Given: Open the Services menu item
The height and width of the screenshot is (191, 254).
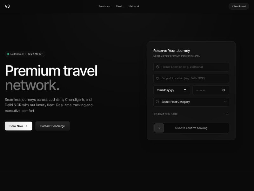Looking at the screenshot, I should click(104, 6).
